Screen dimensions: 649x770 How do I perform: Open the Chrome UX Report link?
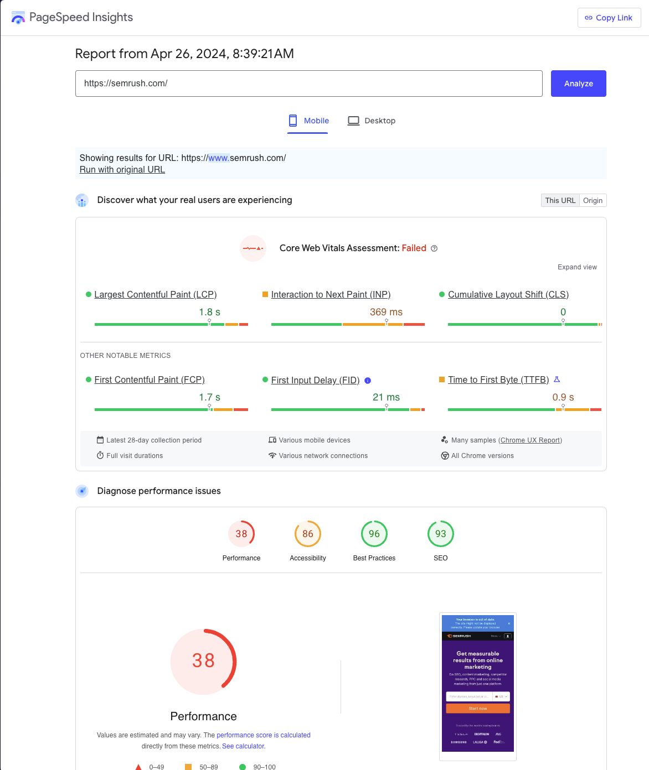pos(530,440)
